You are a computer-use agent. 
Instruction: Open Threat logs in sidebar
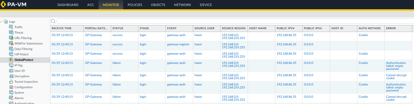pos(19,32)
